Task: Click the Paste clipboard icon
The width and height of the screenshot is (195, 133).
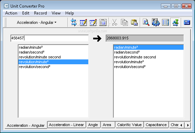Action: [134, 22]
